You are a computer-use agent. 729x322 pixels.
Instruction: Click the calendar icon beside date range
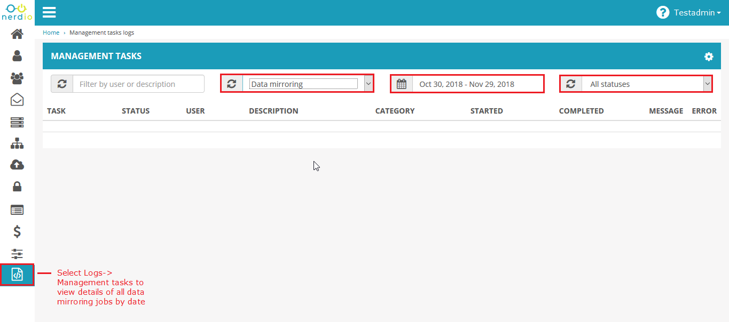click(x=402, y=84)
